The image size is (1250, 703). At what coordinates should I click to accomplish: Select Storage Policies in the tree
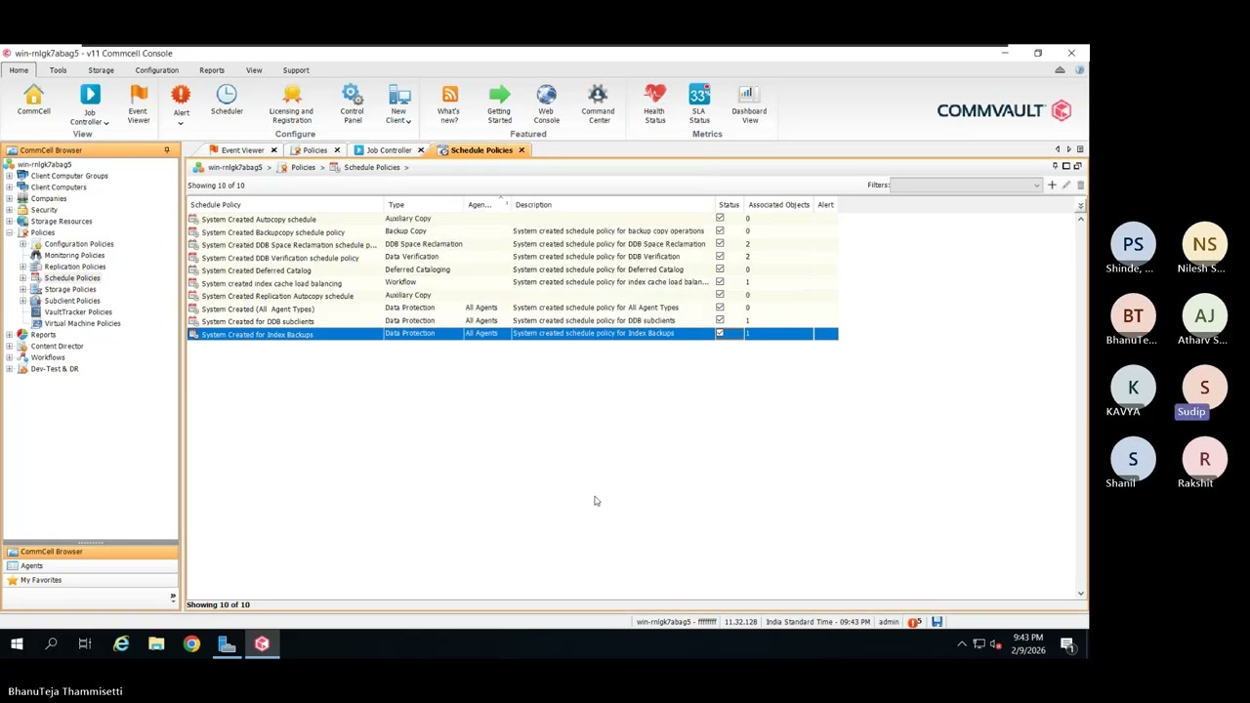pos(70,290)
